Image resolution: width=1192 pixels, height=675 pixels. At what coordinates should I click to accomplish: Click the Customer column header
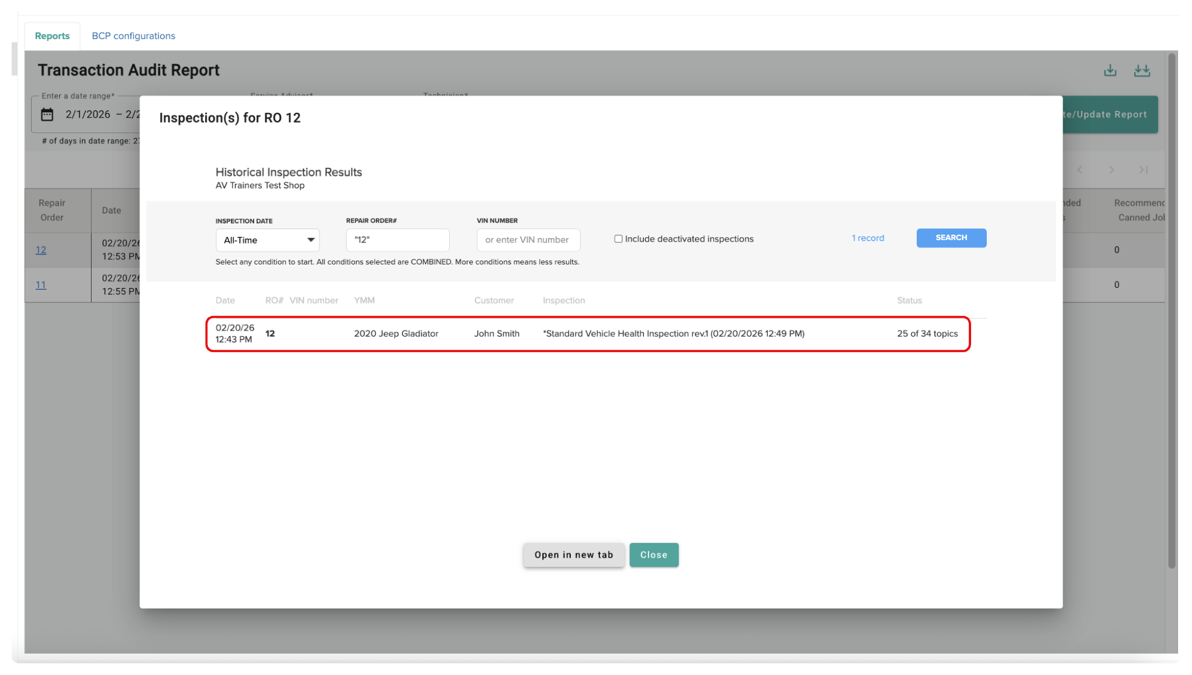point(494,300)
